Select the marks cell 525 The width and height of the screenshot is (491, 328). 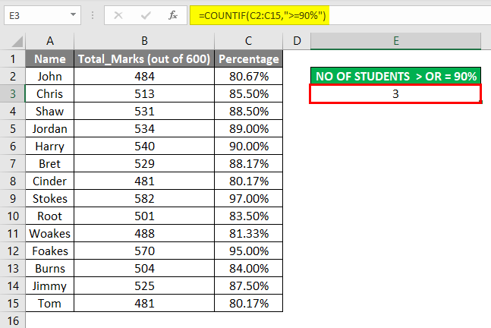[x=144, y=285]
